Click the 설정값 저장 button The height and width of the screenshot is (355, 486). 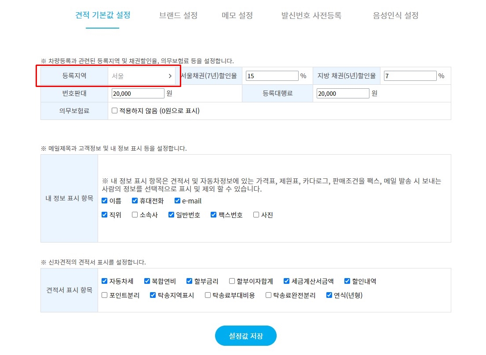pos(246,336)
